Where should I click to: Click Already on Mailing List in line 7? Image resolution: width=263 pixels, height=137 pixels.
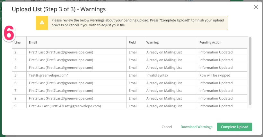tap(171, 91)
